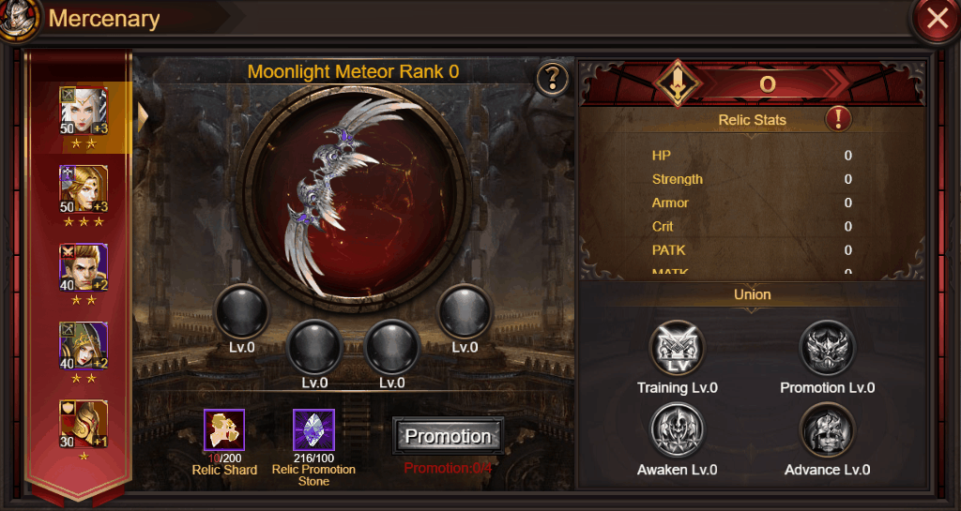961x511 pixels.
Task: Select the green-hooded level 40 mercenary portrait
Action: pos(84,346)
